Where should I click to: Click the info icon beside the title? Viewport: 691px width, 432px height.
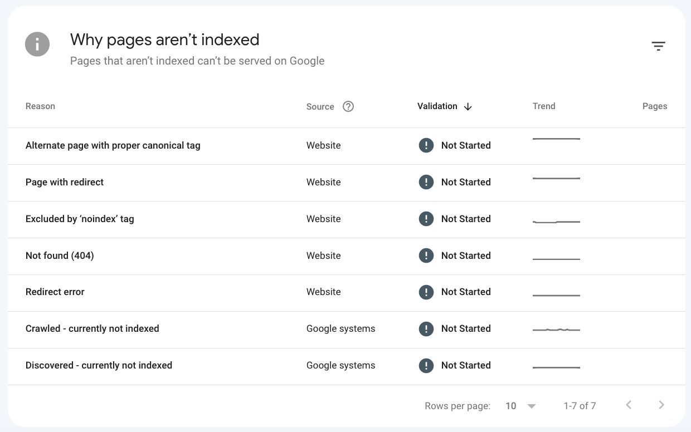37,45
